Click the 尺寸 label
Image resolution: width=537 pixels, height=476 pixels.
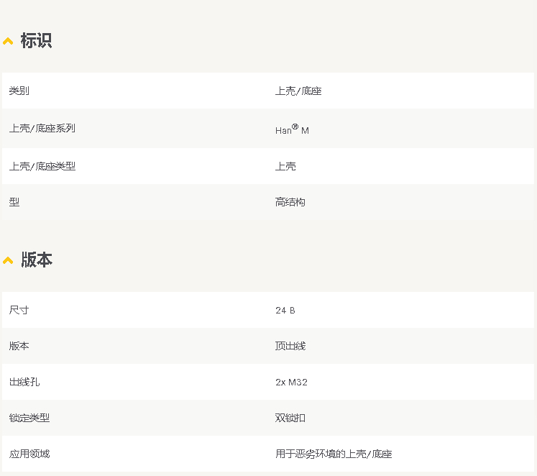point(19,310)
